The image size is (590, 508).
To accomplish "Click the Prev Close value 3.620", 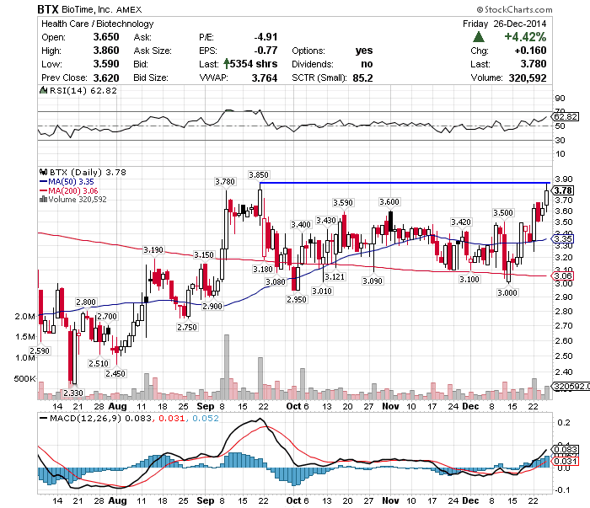I will [106, 78].
